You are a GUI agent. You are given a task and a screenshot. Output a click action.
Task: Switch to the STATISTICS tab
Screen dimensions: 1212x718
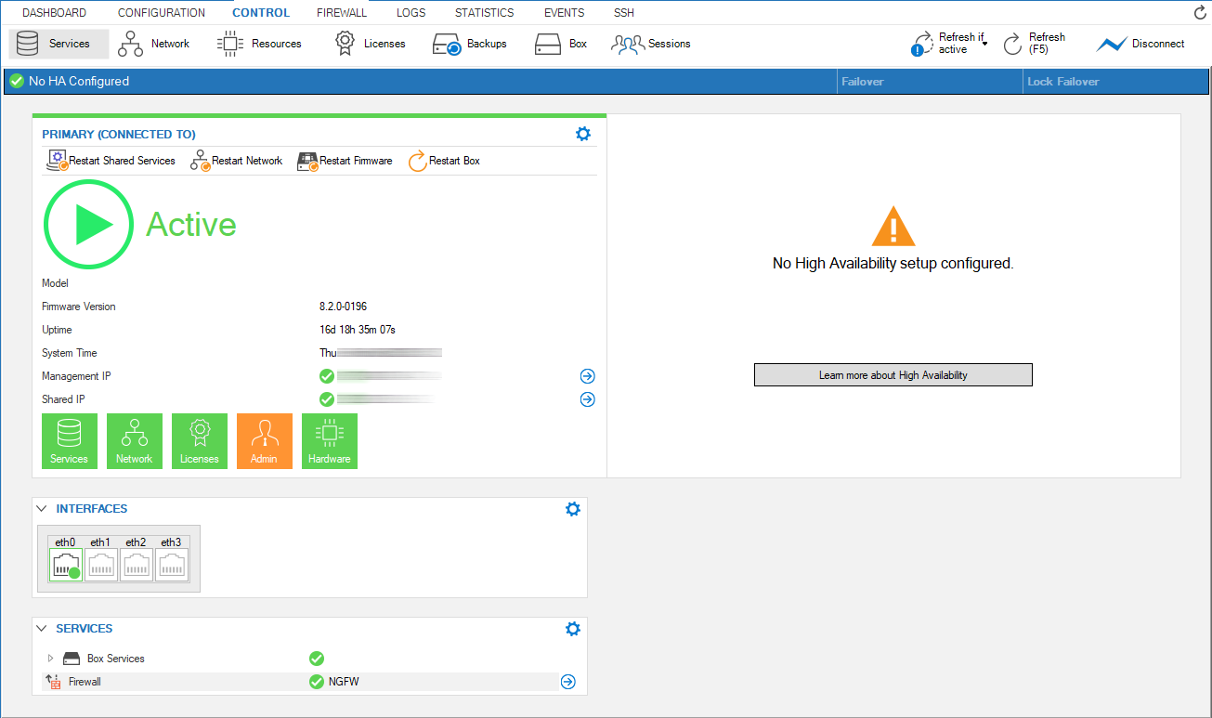pos(484,13)
